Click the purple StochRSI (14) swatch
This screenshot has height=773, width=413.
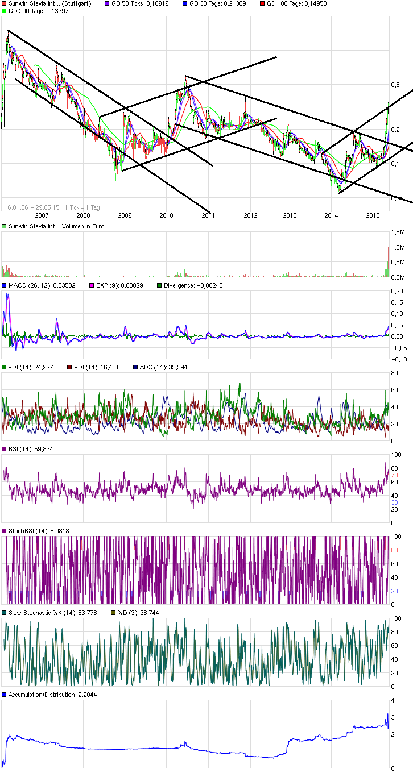click(x=5, y=531)
